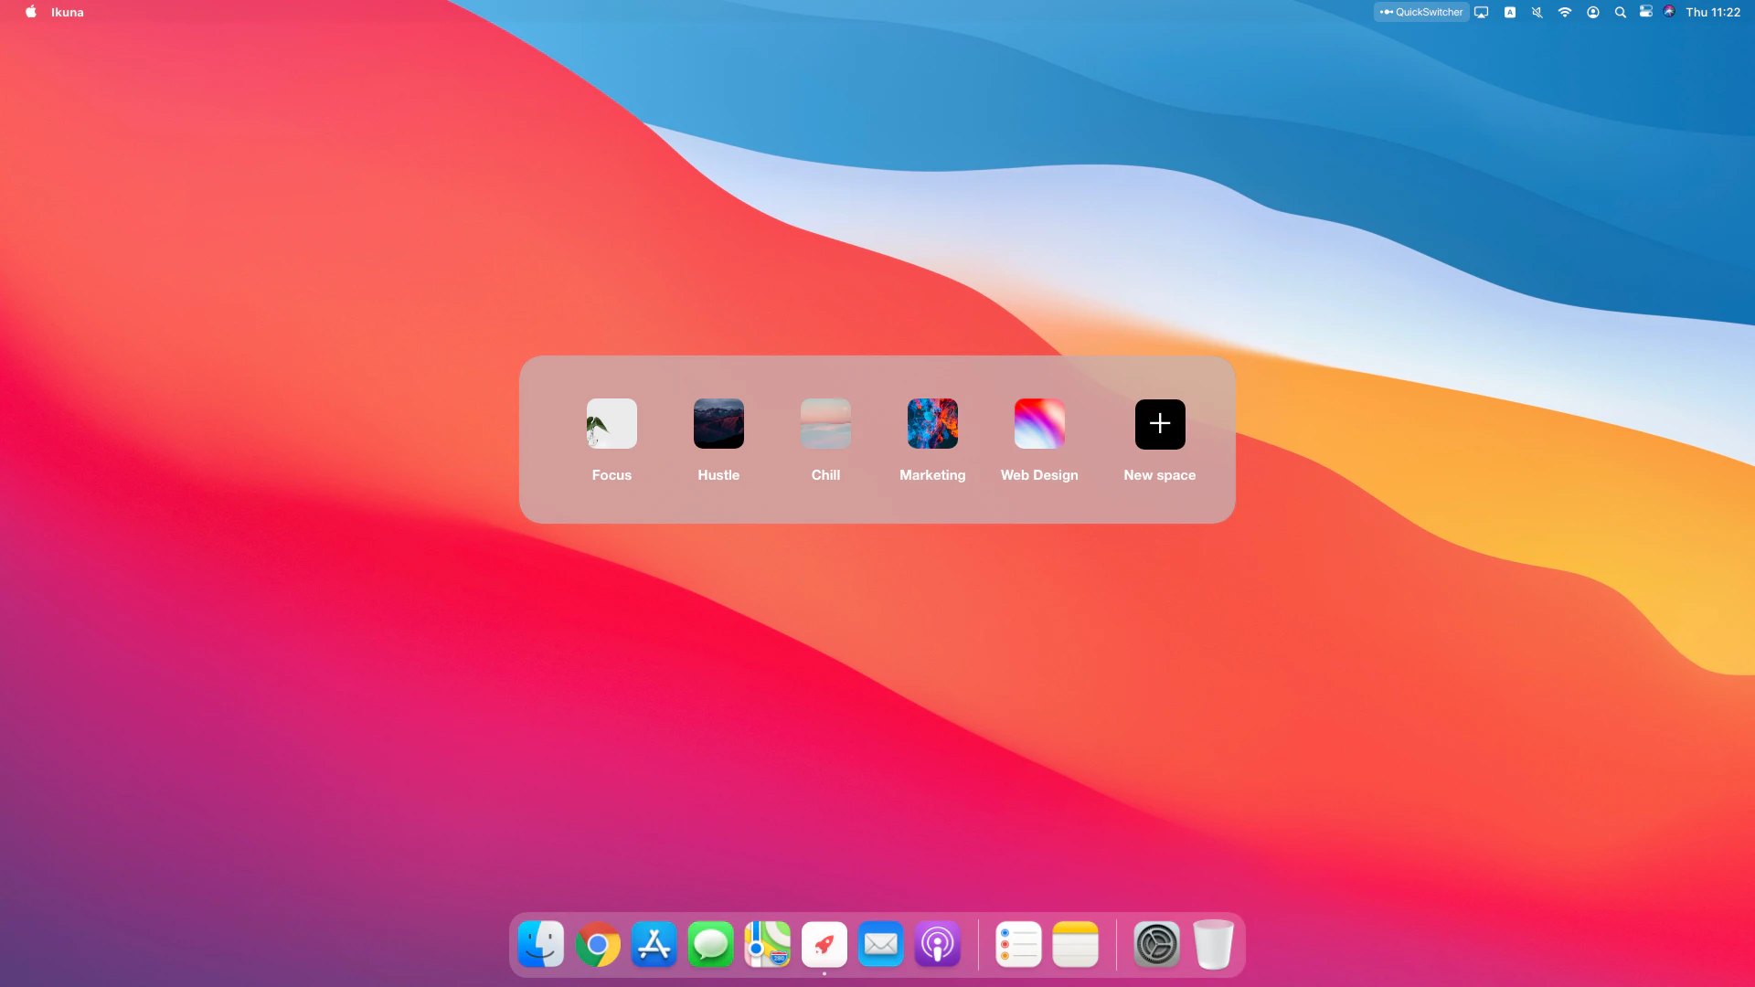Open the Messages app in the Dock
This screenshot has width=1755, height=987.
pos(711,944)
